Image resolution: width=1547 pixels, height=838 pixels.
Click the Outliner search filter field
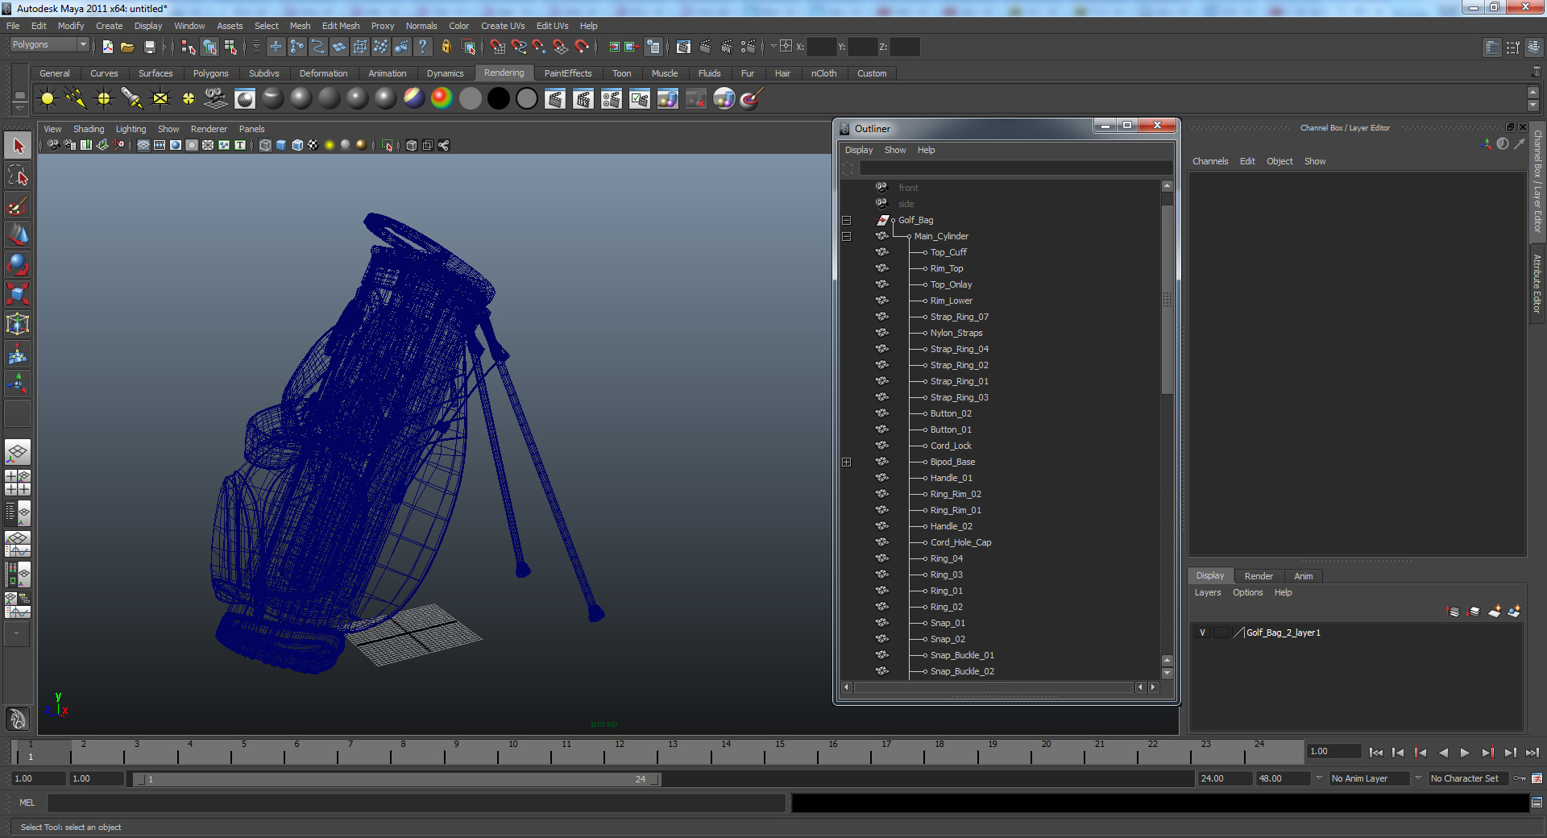1016,168
